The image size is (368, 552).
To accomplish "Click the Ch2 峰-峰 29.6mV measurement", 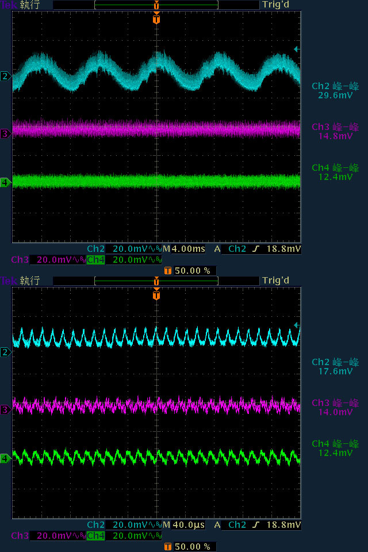I will [335, 91].
